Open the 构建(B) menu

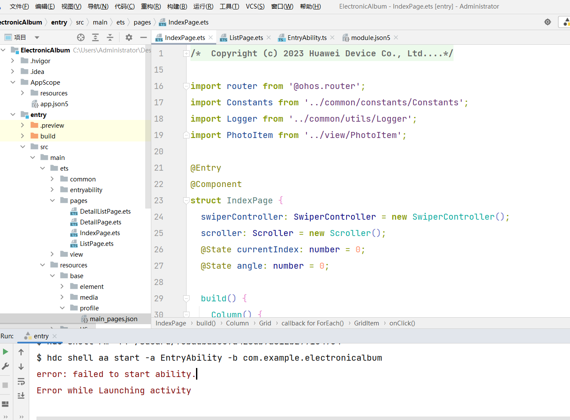pyautogui.click(x=177, y=6)
